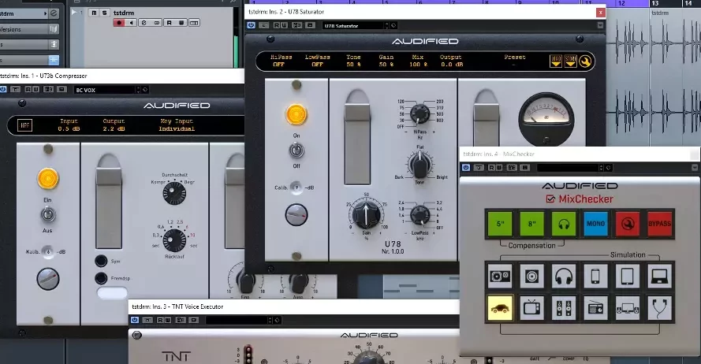Open U78 Saturator settings wrench icon
The height and width of the screenshot is (364, 701).
click(x=585, y=61)
